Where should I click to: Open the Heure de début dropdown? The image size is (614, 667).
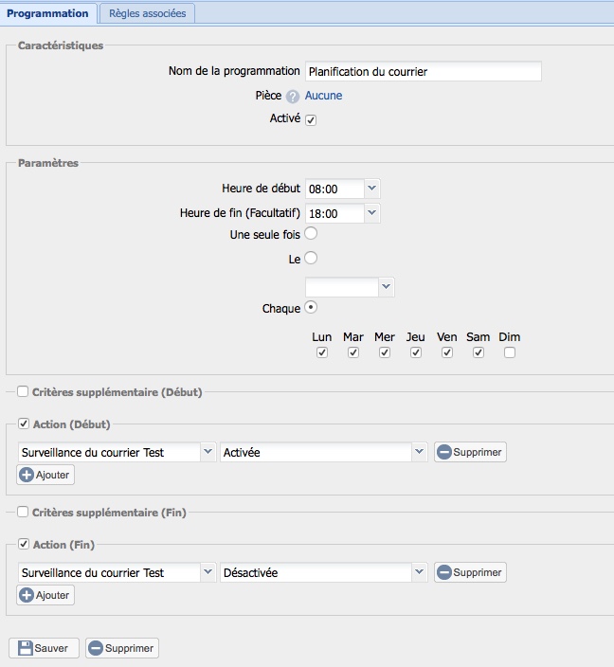click(x=371, y=189)
